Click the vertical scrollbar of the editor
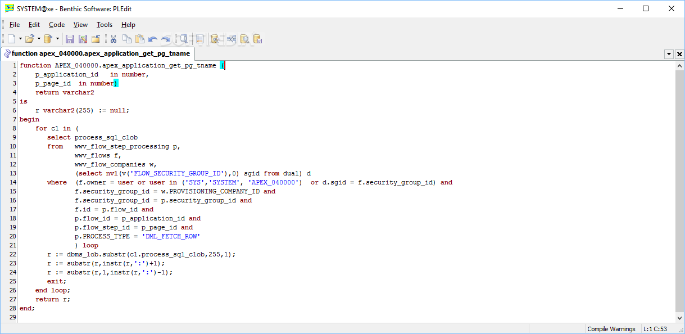The image size is (685, 334). (680, 192)
